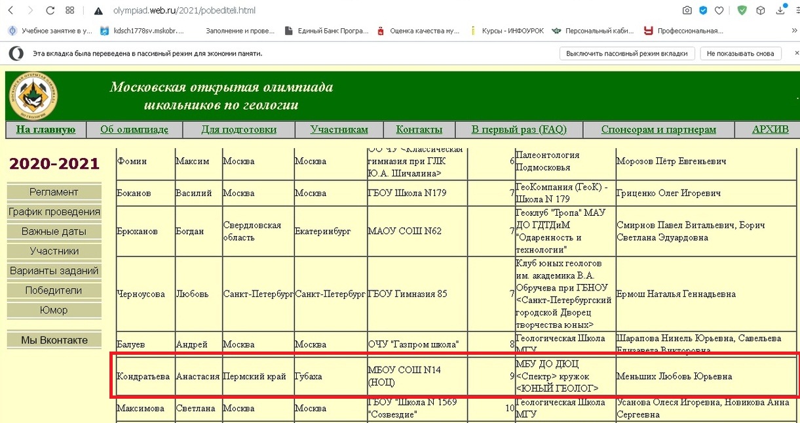Image resolution: width=800 pixels, height=423 pixels.
Task: Open 'Об олимпиаде' menu item
Action: [134, 129]
